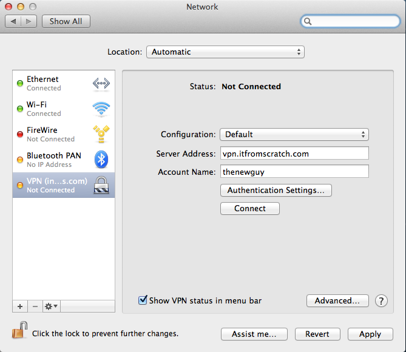Image resolution: width=406 pixels, height=352 pixels.
Task: Click the 'Not Connected' status text
Action: click(251, 87)
